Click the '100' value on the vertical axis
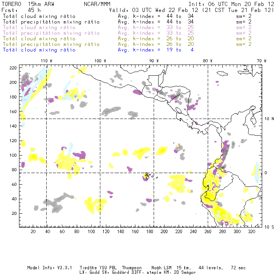276x276 pixels. pos(13,155)
